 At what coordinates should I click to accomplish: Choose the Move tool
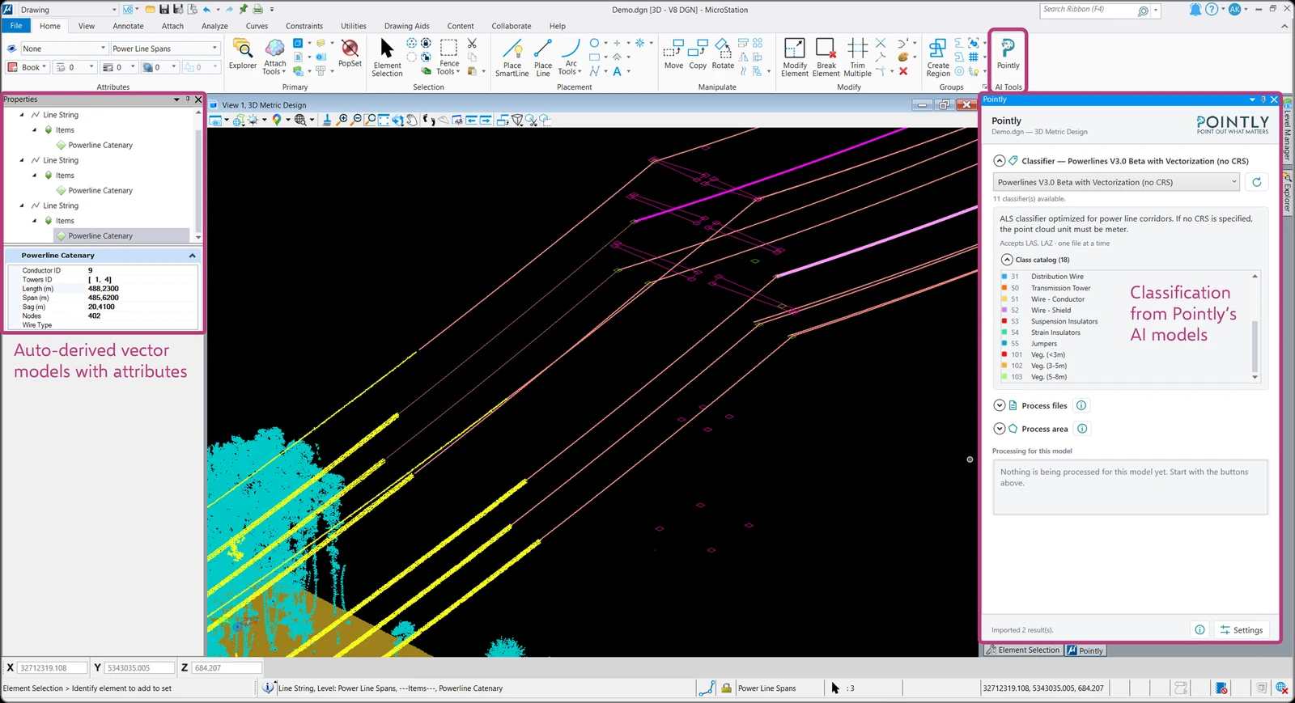click(x=673, y=54)
